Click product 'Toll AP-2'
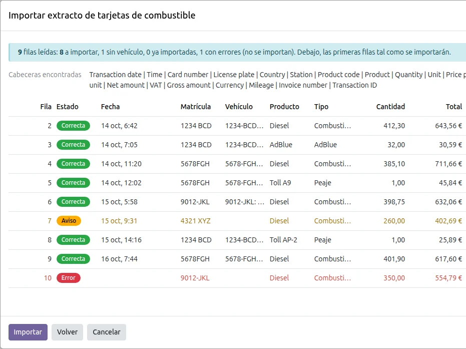The height and width of the screenshot is (349, 466). (283, 240)
